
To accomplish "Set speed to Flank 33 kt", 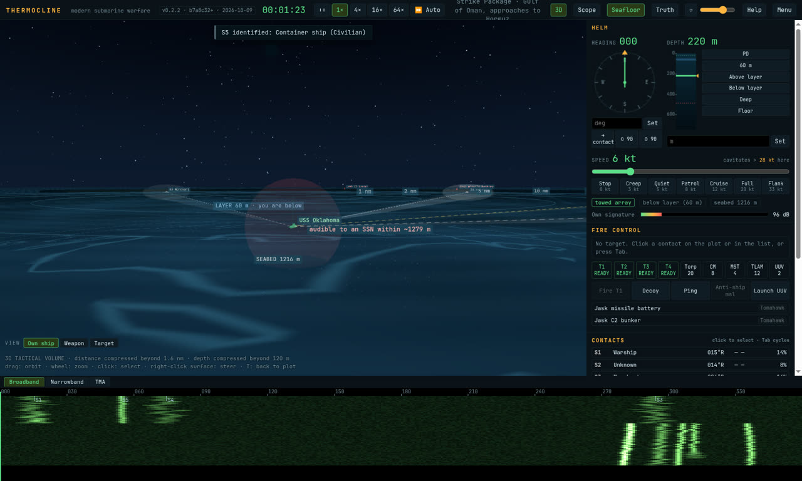I will tap(776, 186).
